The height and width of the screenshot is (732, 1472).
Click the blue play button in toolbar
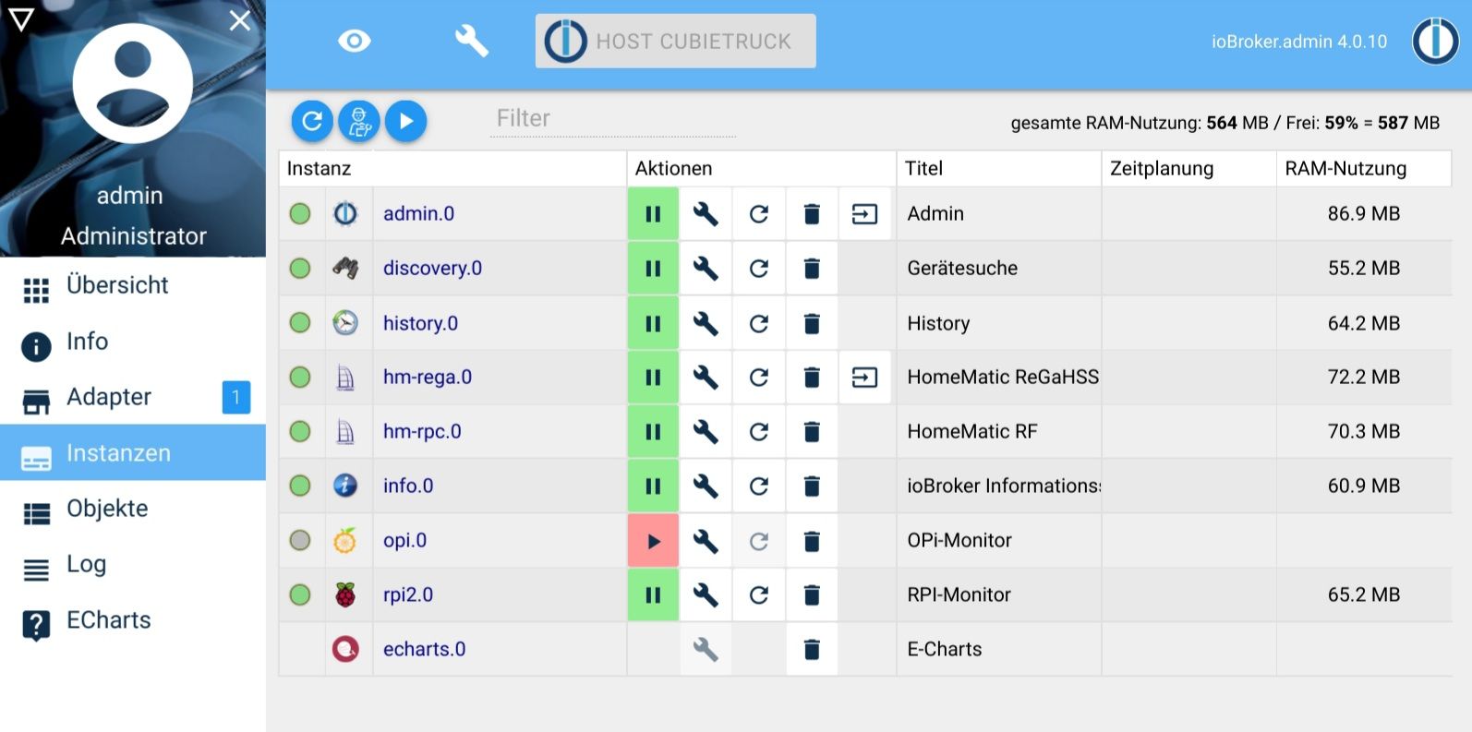406,121
